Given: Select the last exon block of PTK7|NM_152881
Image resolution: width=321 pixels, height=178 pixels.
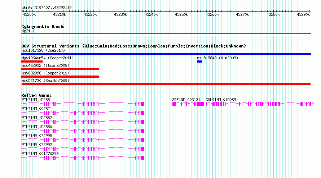Looking at the screenshot, I should click(x=142, y=104).
